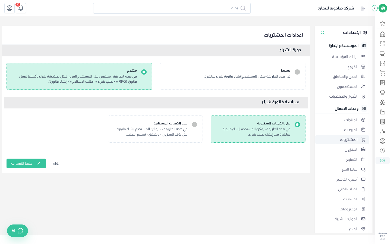Click the header بحث search field

[172, 8]
